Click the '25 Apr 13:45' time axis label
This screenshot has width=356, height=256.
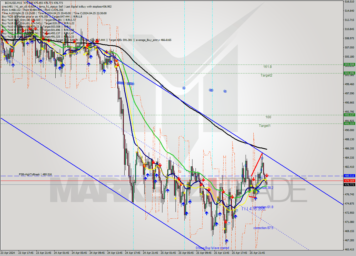(x=222, y=253)
